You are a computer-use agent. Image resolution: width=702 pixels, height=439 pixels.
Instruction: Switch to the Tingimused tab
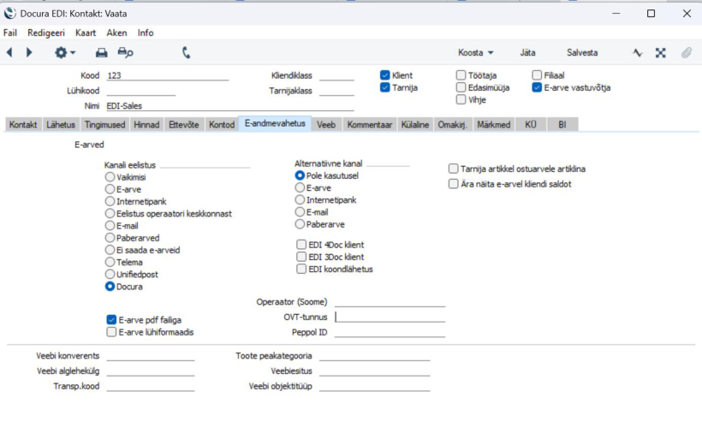pyautogui.click(x=104, y=124)
